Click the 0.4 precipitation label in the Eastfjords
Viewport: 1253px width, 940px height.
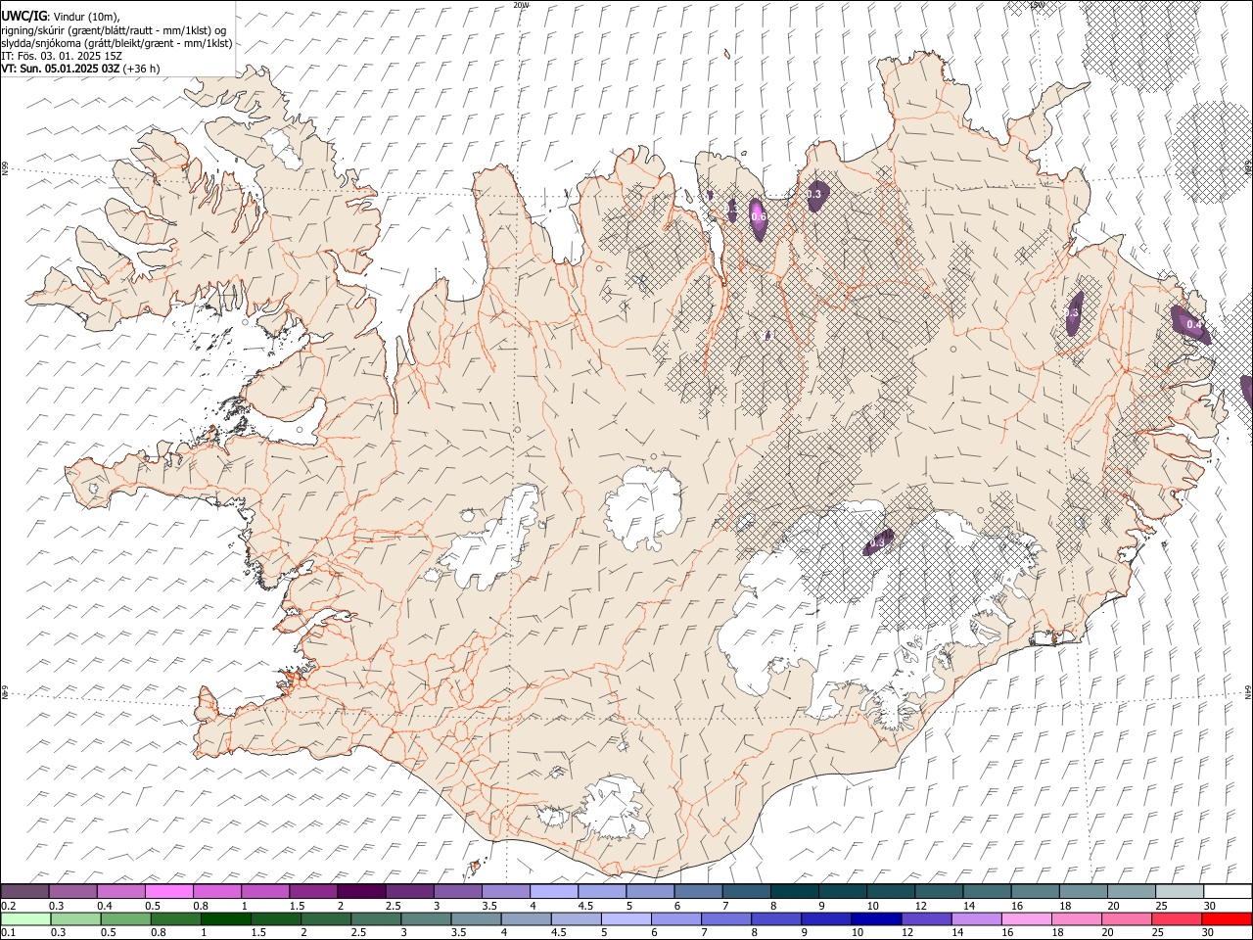click(1193, 324)
